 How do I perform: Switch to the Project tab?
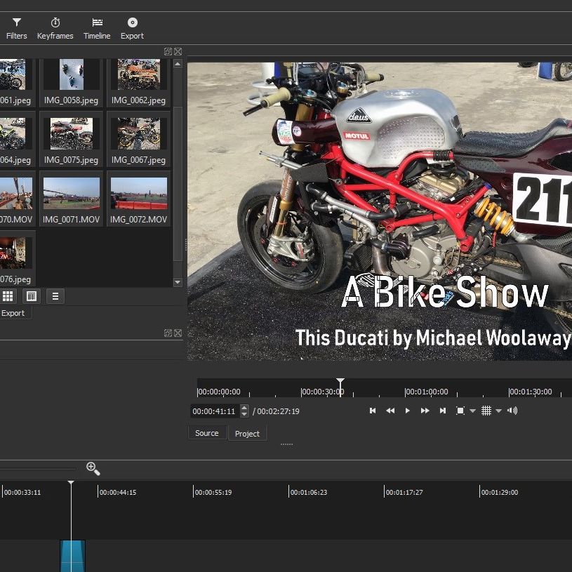tap(247, 434)
